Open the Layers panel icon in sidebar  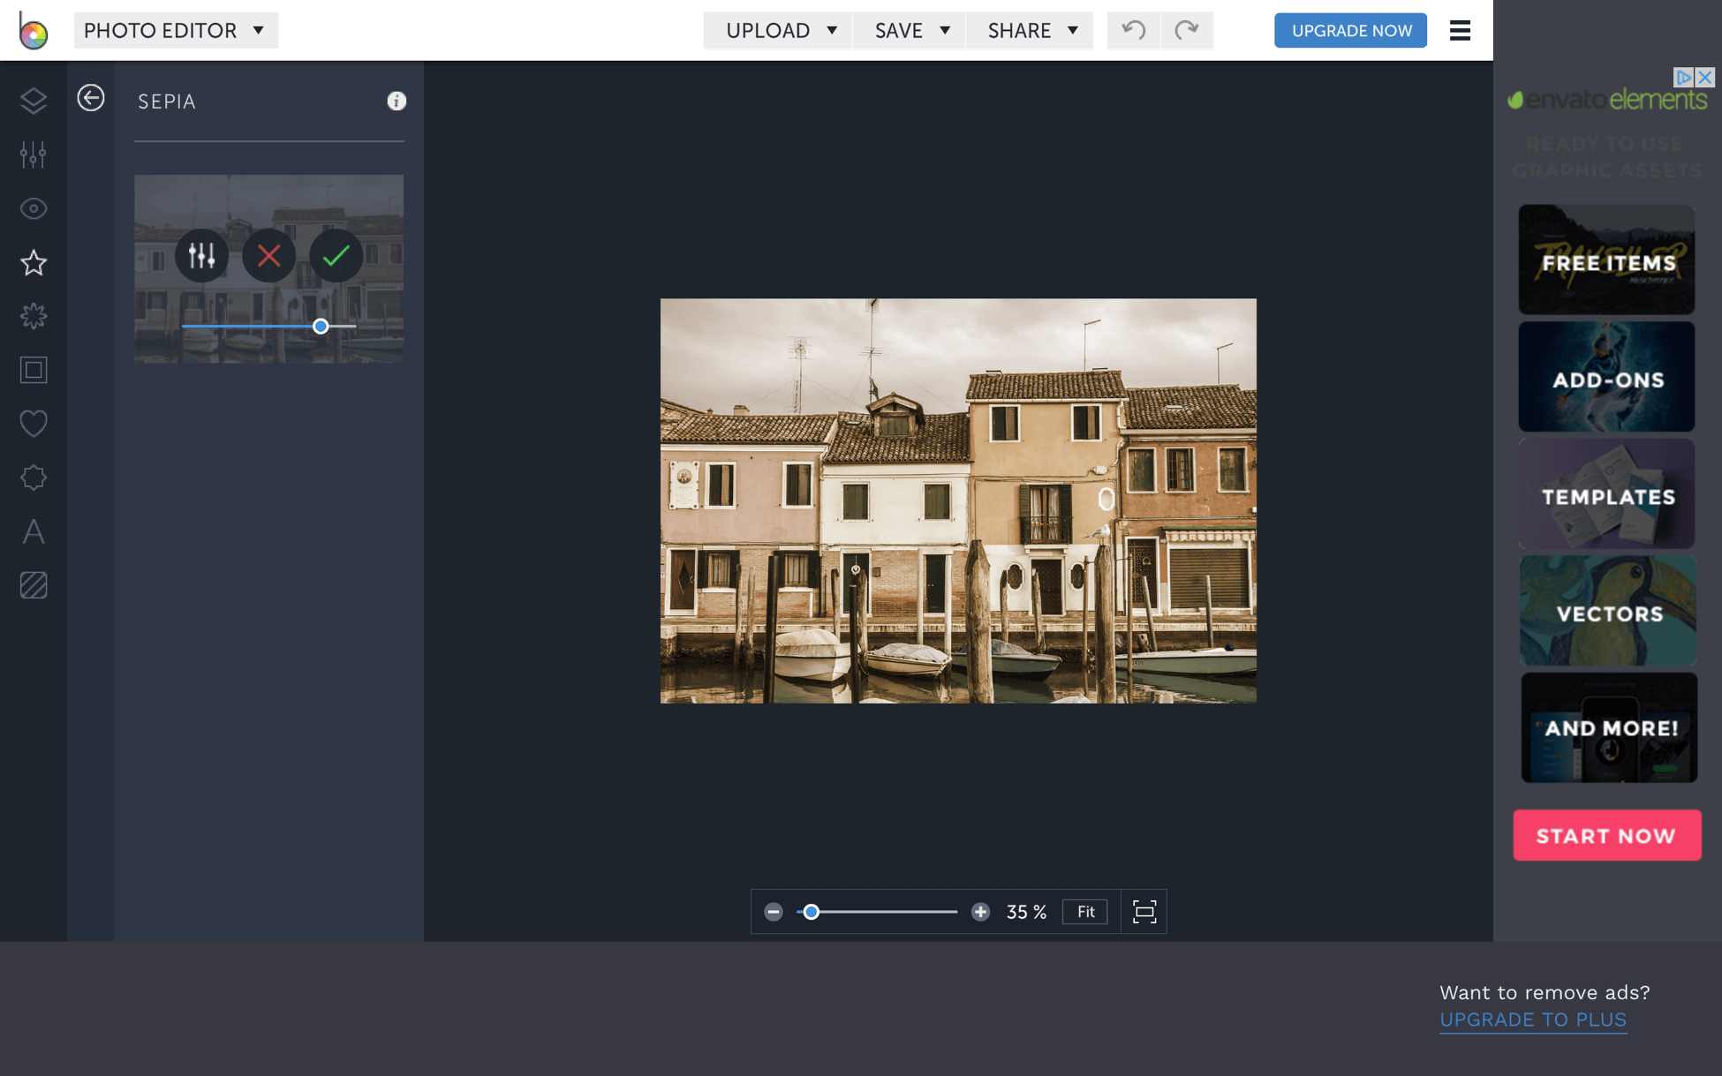tap(34, 101)
